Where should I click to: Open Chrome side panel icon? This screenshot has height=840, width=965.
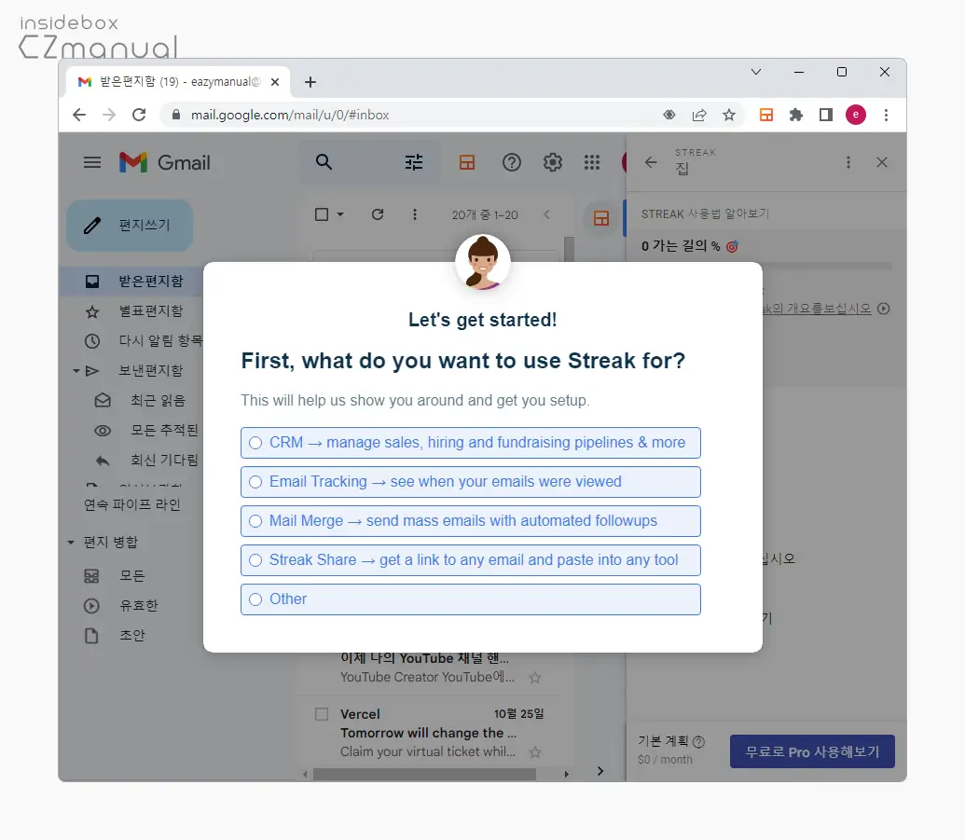826,115
